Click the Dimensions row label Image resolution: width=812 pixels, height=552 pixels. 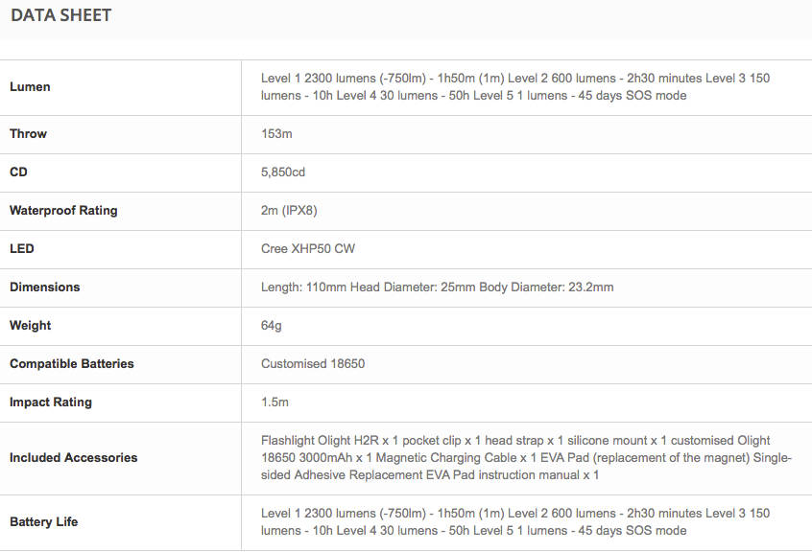45,287
